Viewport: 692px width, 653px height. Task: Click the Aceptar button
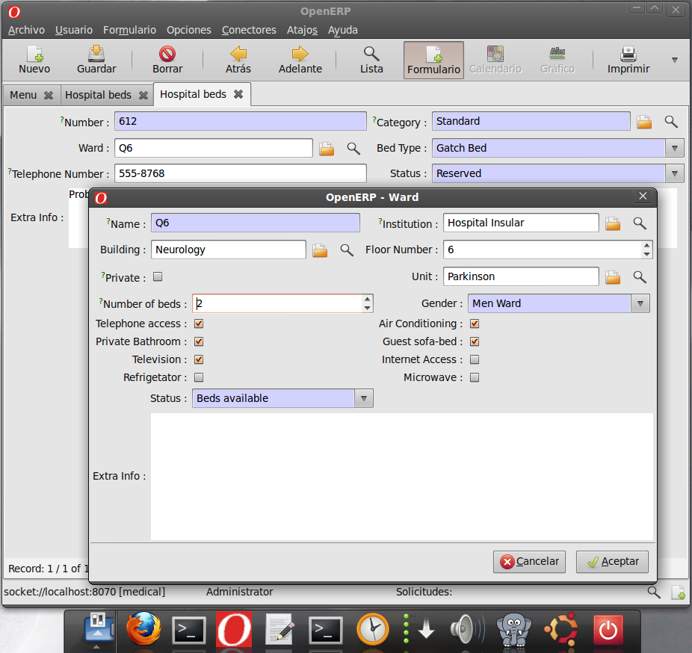(x=612, y=562)
